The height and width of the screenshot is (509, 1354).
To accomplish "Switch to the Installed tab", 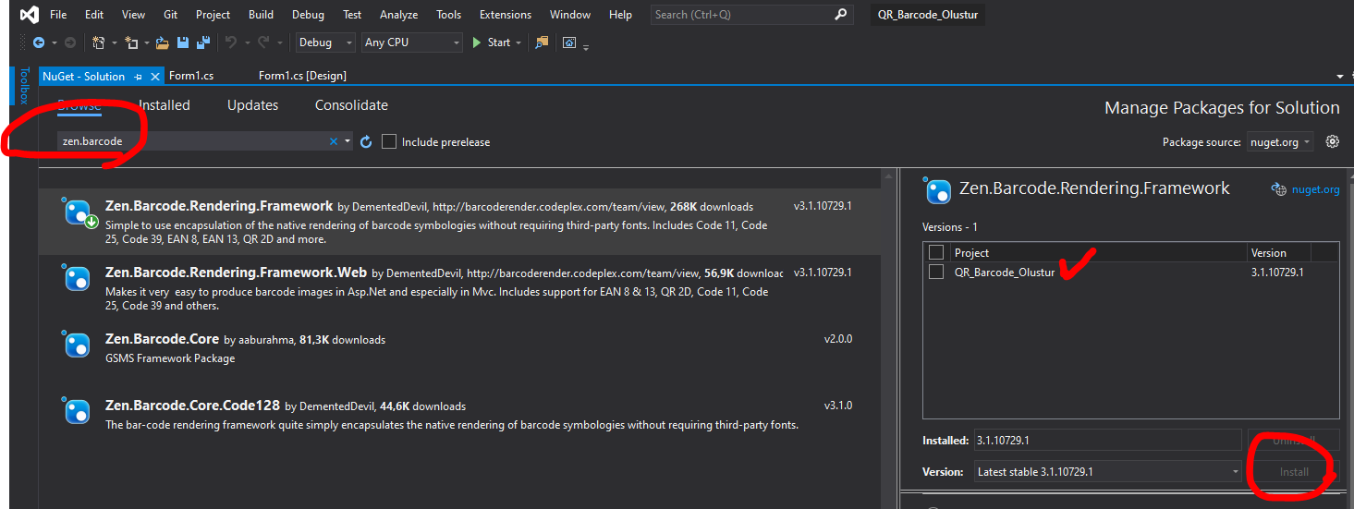I will click(165, 105).
